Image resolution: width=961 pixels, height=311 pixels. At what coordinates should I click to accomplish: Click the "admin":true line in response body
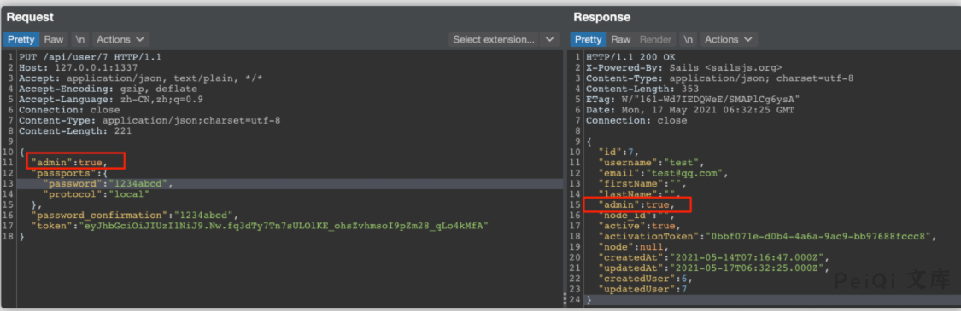point(636,204)
